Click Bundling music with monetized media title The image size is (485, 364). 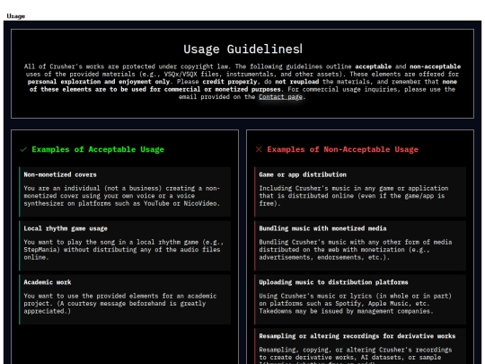[322, 228]
